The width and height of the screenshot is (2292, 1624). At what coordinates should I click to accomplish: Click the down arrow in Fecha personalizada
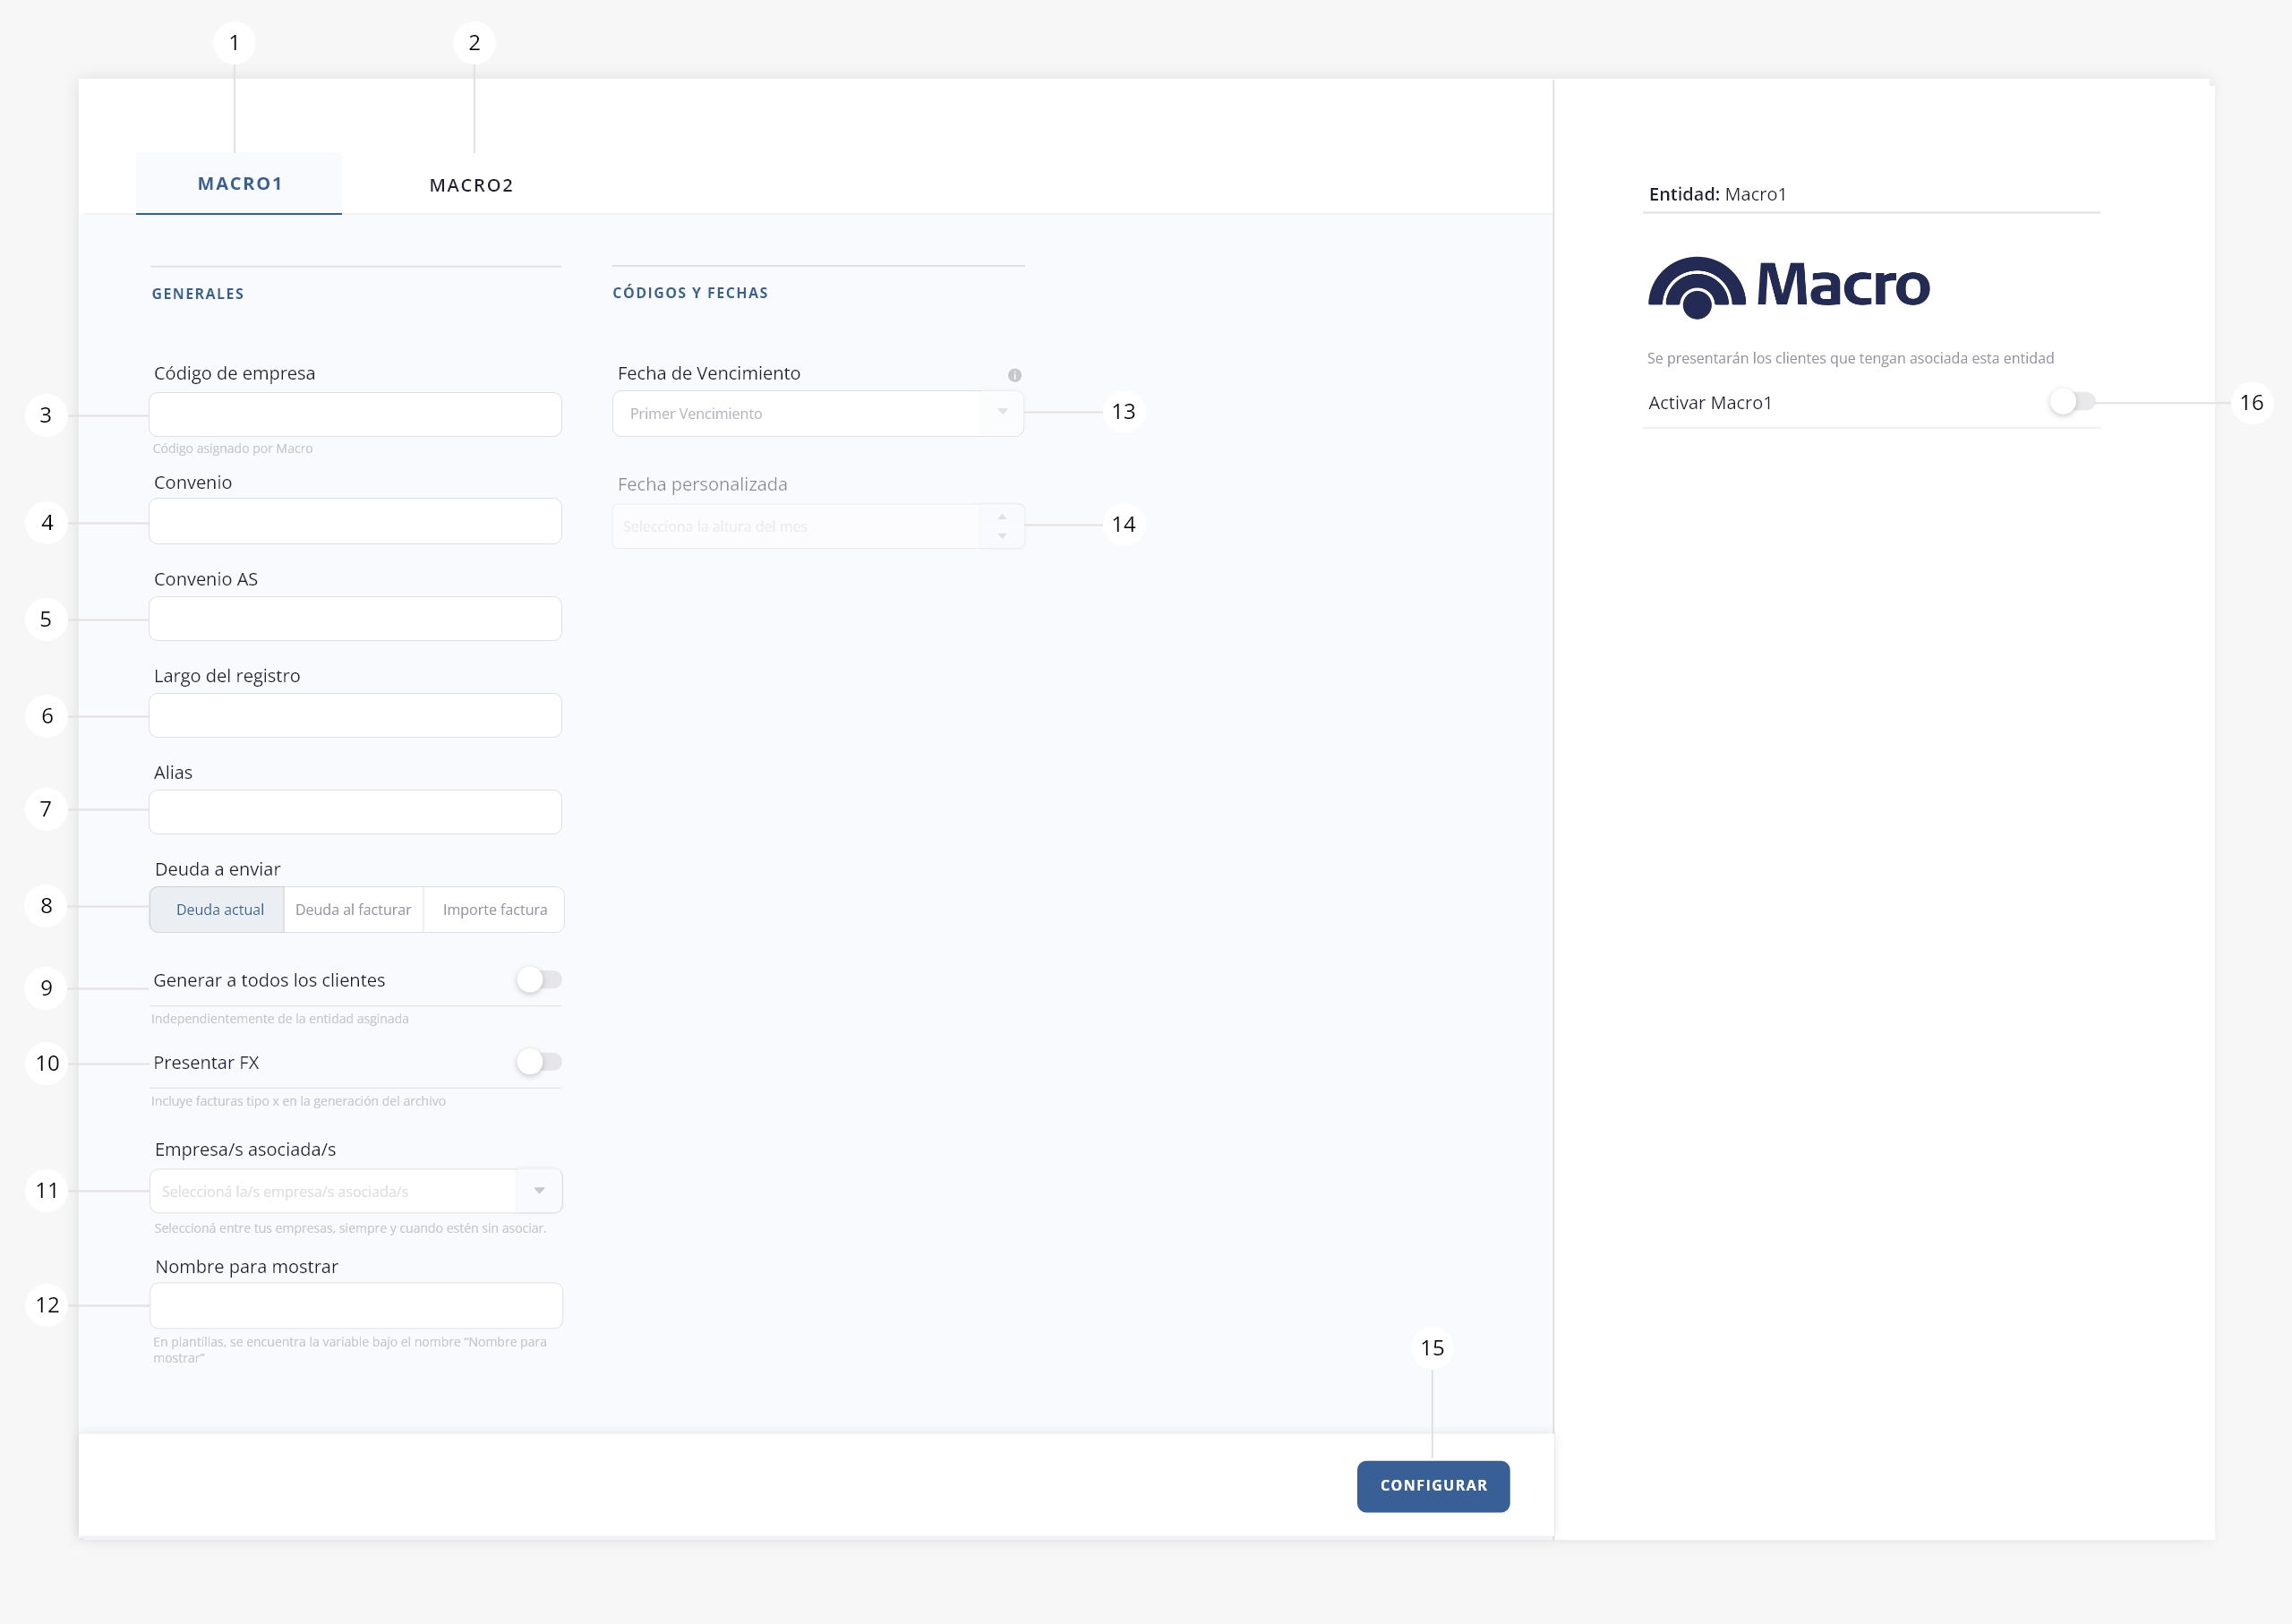point(1002,536)
